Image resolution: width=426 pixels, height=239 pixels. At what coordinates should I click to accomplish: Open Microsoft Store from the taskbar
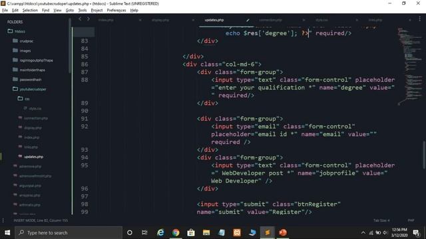(x=191, y=232)
